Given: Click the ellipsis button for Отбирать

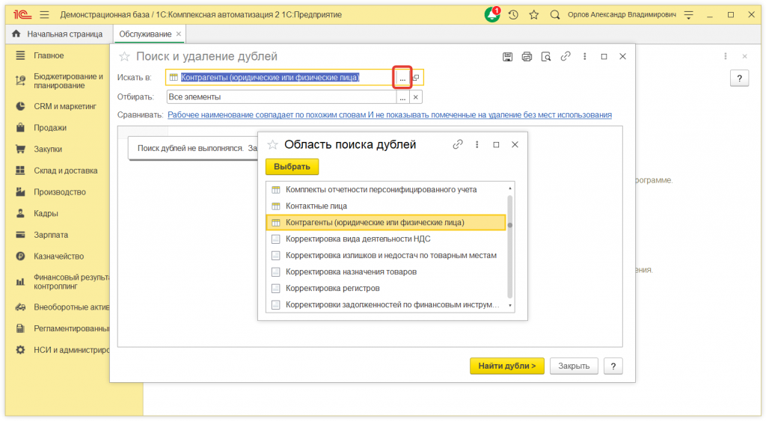Looking at the screenshot, I should 402,96.
